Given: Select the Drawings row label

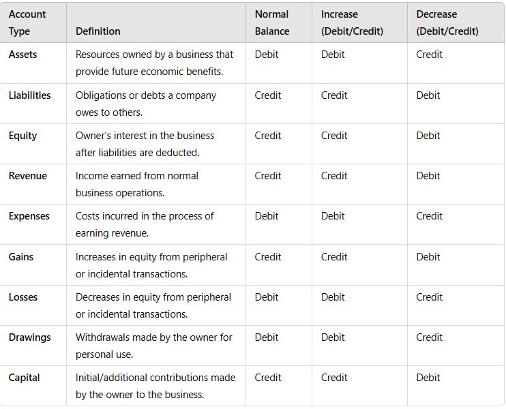Looking at the screenshot, I should point(30,337).
